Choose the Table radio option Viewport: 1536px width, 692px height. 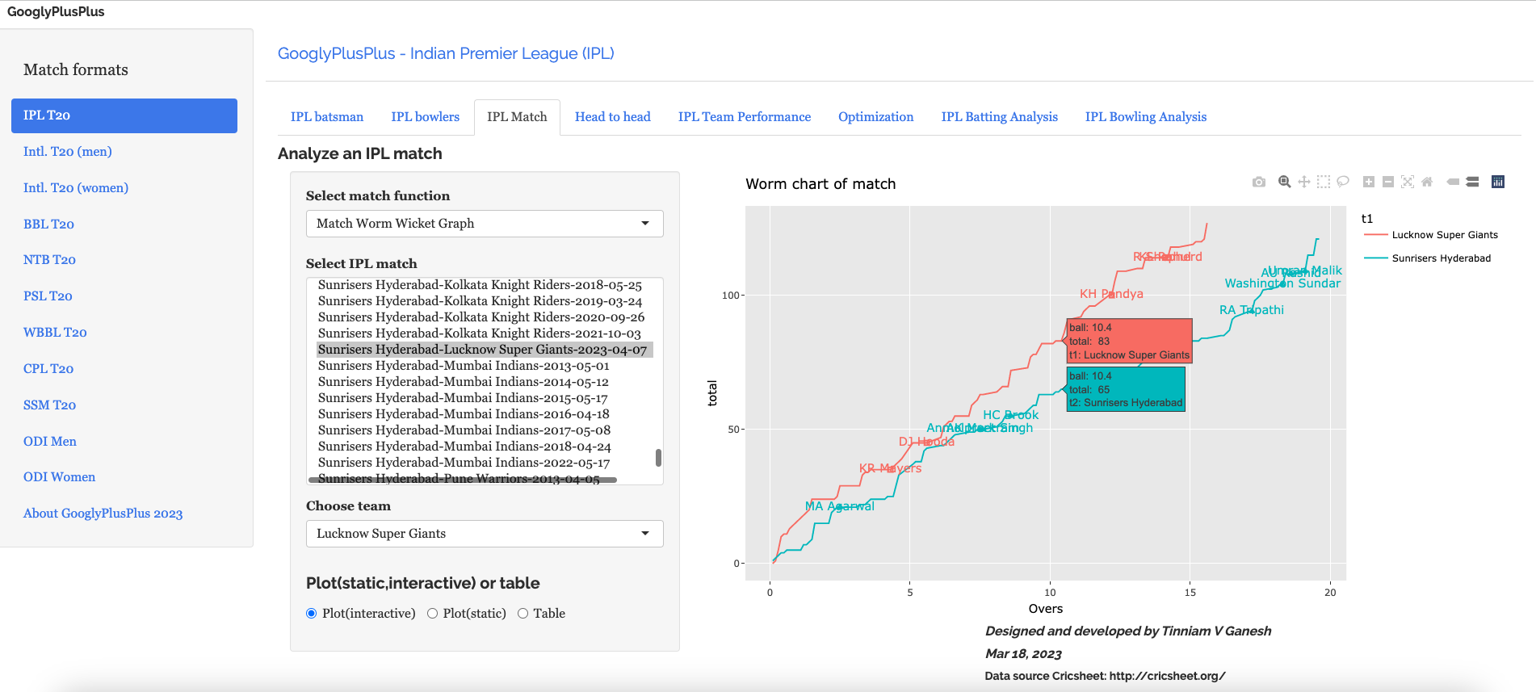523,614
